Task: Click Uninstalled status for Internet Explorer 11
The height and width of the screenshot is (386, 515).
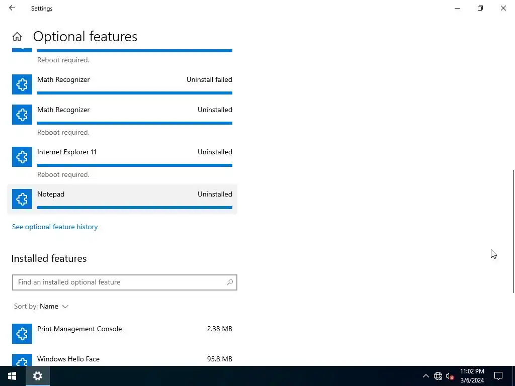Action: click(215, 152)
